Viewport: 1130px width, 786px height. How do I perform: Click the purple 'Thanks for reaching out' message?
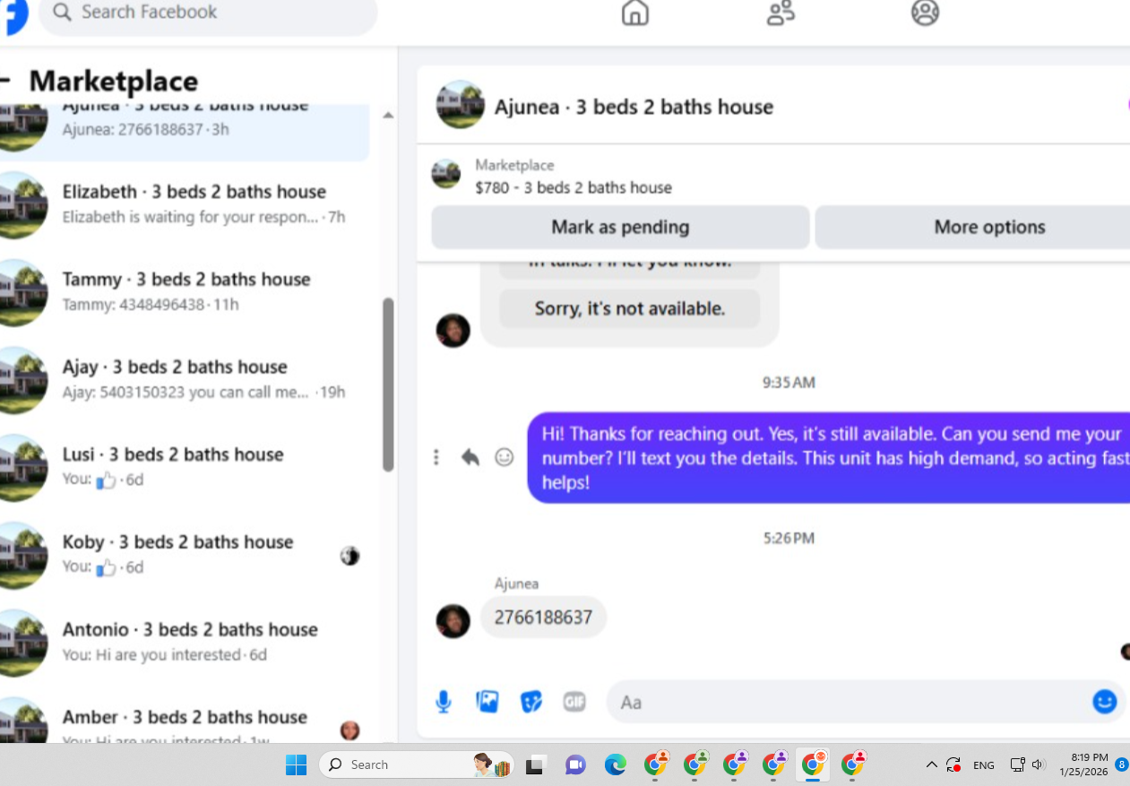pos(829,458)
